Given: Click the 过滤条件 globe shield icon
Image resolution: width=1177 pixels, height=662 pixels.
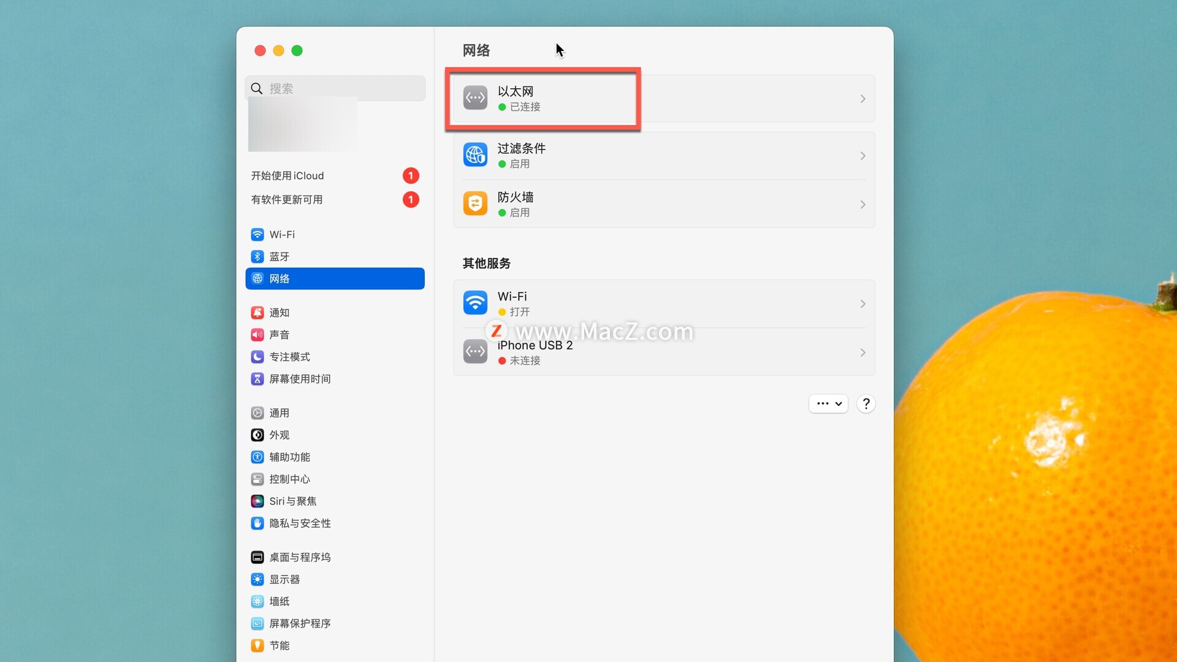Looking at the screenshot, I should pyautogui.click(x=475, y=155).
